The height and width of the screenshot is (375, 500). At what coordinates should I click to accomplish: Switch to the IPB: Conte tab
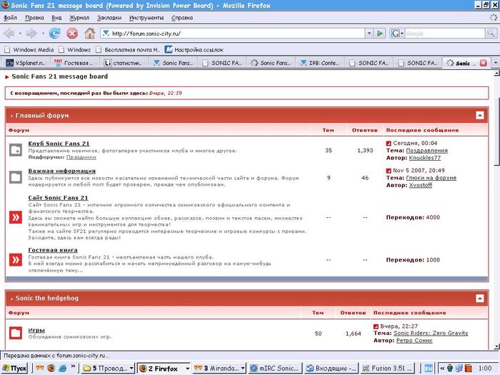[x=320, y=63]
